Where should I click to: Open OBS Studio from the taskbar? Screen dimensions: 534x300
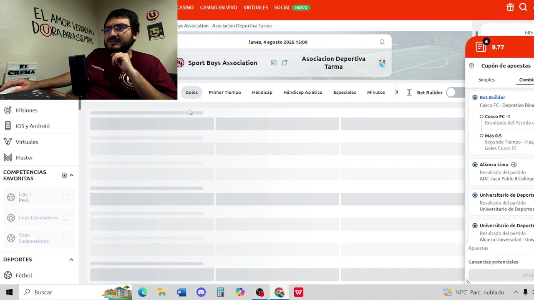point(259,292)
